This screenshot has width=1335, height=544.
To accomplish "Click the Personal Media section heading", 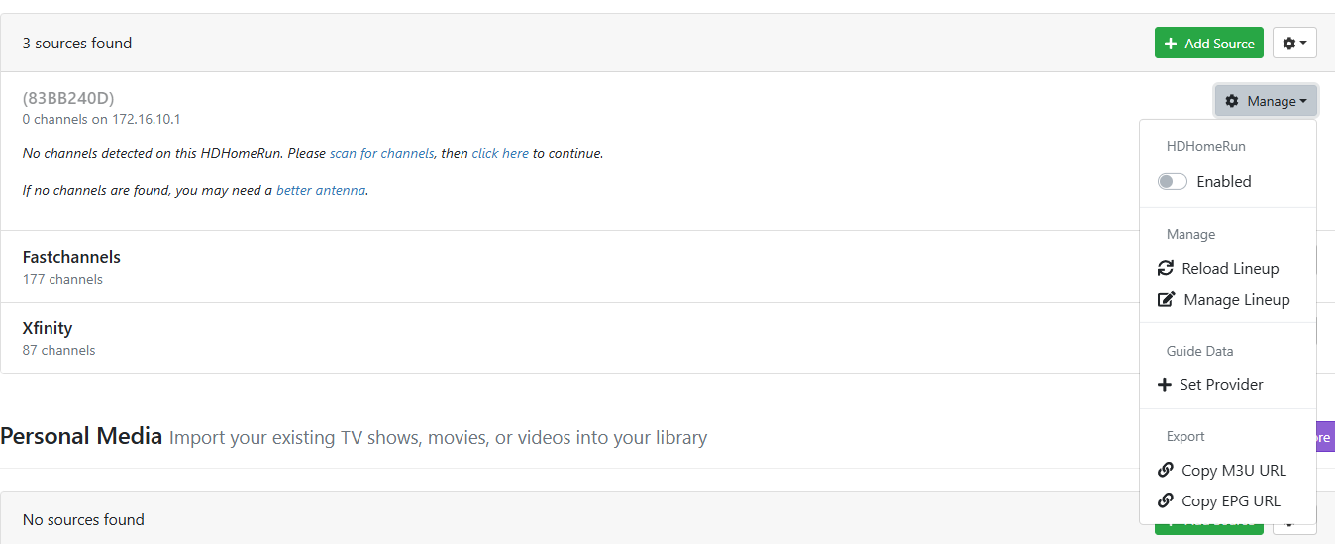I will (x=81, y=436).
